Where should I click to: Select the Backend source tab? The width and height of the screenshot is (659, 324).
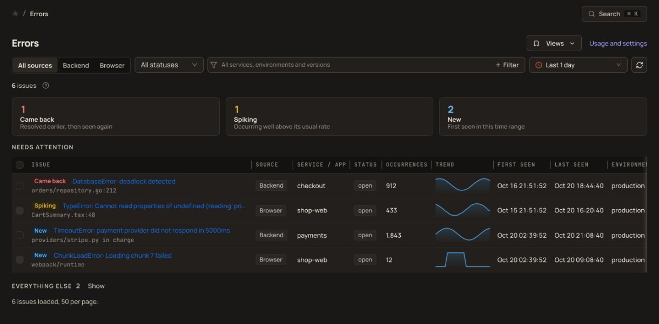click(76, 65)
